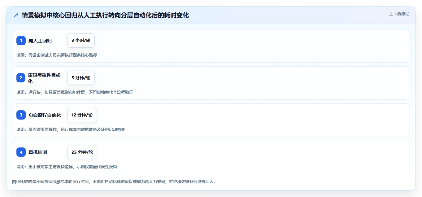Click the footer note about 单轮运行时间
Image resolution: width=422 pixels, height=197 pixels.
114,182
